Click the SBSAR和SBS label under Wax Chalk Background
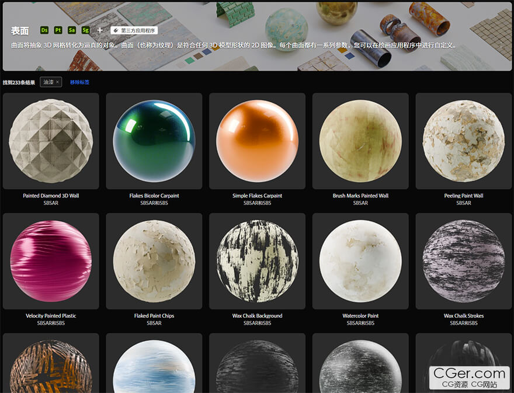The width and height of the screenshot is (514, 393). [258, 323]
